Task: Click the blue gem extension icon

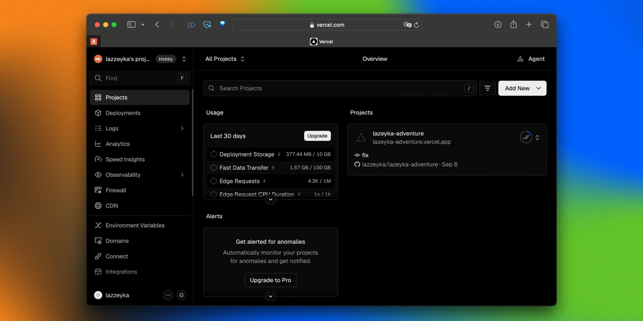Action: pos(223,24)
